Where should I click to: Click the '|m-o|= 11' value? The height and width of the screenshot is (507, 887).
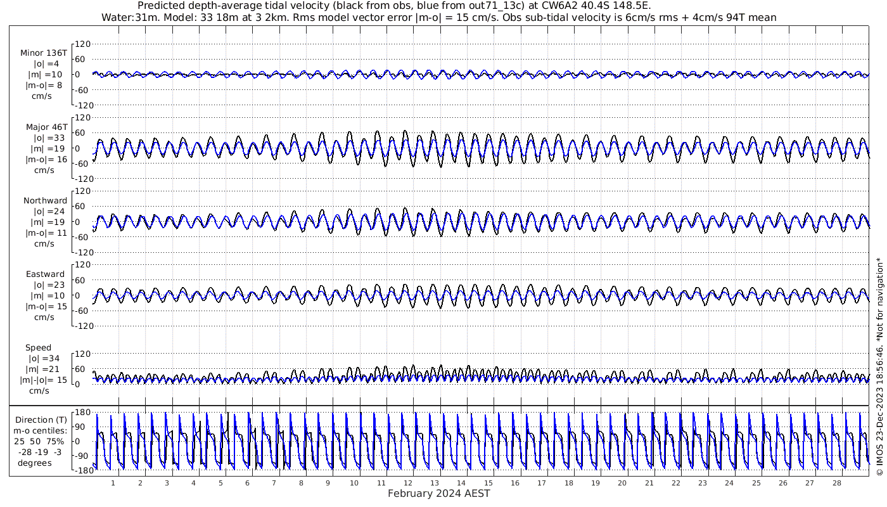(x=46, y=233)
